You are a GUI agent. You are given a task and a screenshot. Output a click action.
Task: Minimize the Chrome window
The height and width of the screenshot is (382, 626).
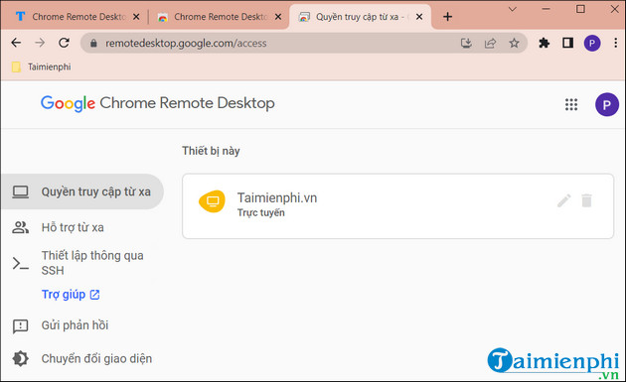pos(547,9)
